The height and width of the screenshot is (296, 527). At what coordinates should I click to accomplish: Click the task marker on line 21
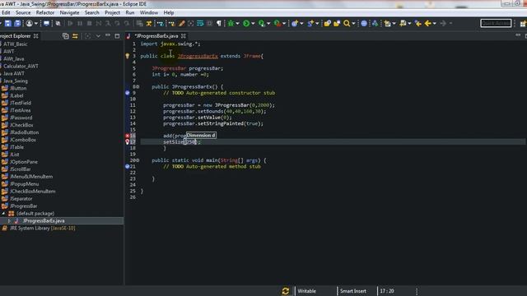(x=128, y=166)
